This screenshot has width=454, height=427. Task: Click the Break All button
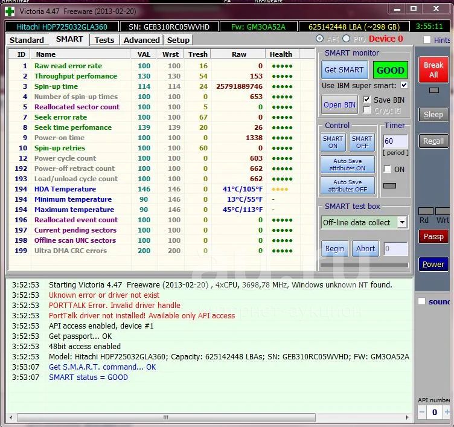point(433,70)
